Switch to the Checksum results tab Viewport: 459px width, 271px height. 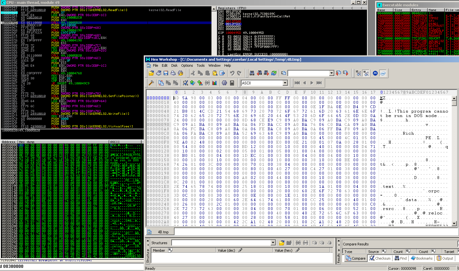[380, 258]
